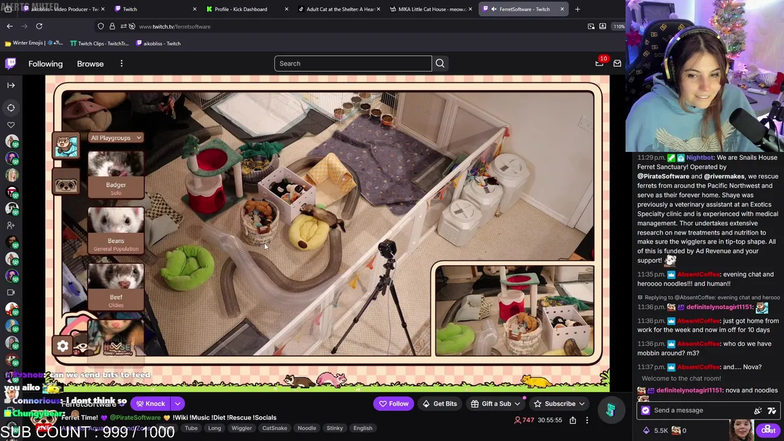This screenshot has width=784, height=441.
Task: Open the top nav three-dot menu
Action: pos(121,64)
